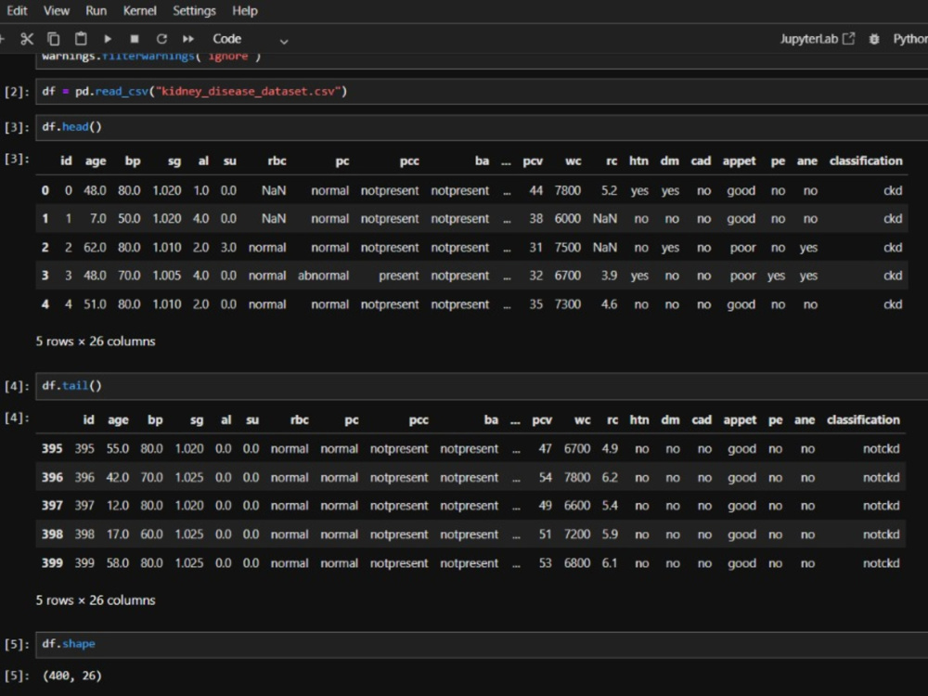Open the Settings menu

[194, 10]
